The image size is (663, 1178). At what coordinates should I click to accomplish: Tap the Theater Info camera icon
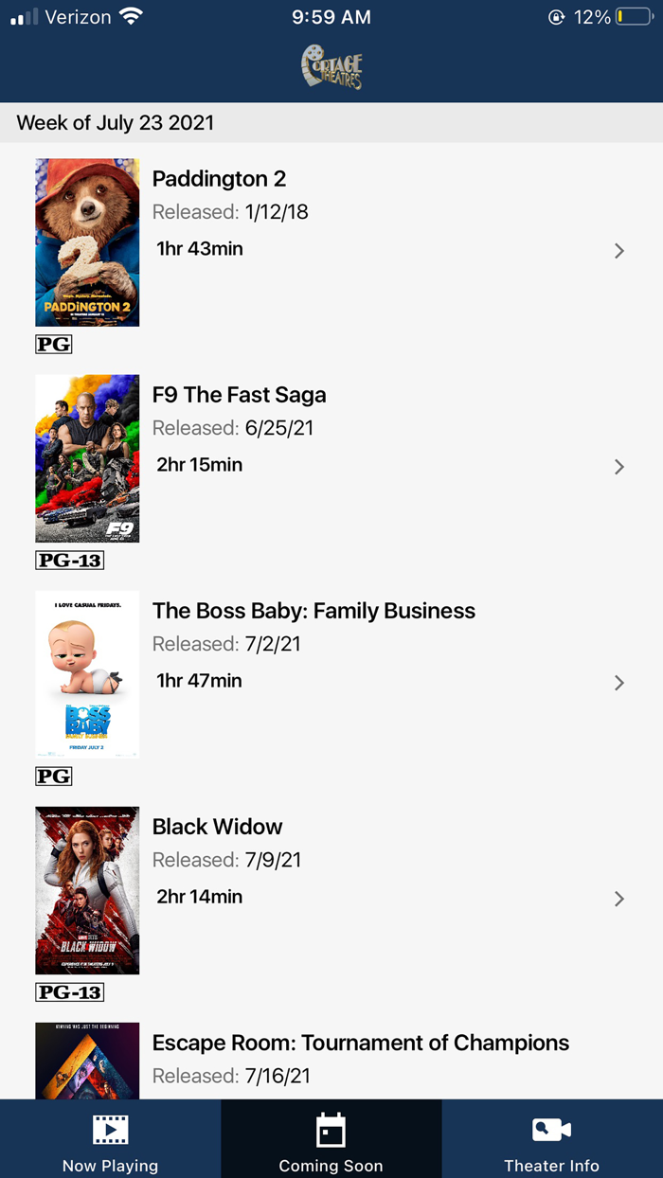click(551, 1130)
